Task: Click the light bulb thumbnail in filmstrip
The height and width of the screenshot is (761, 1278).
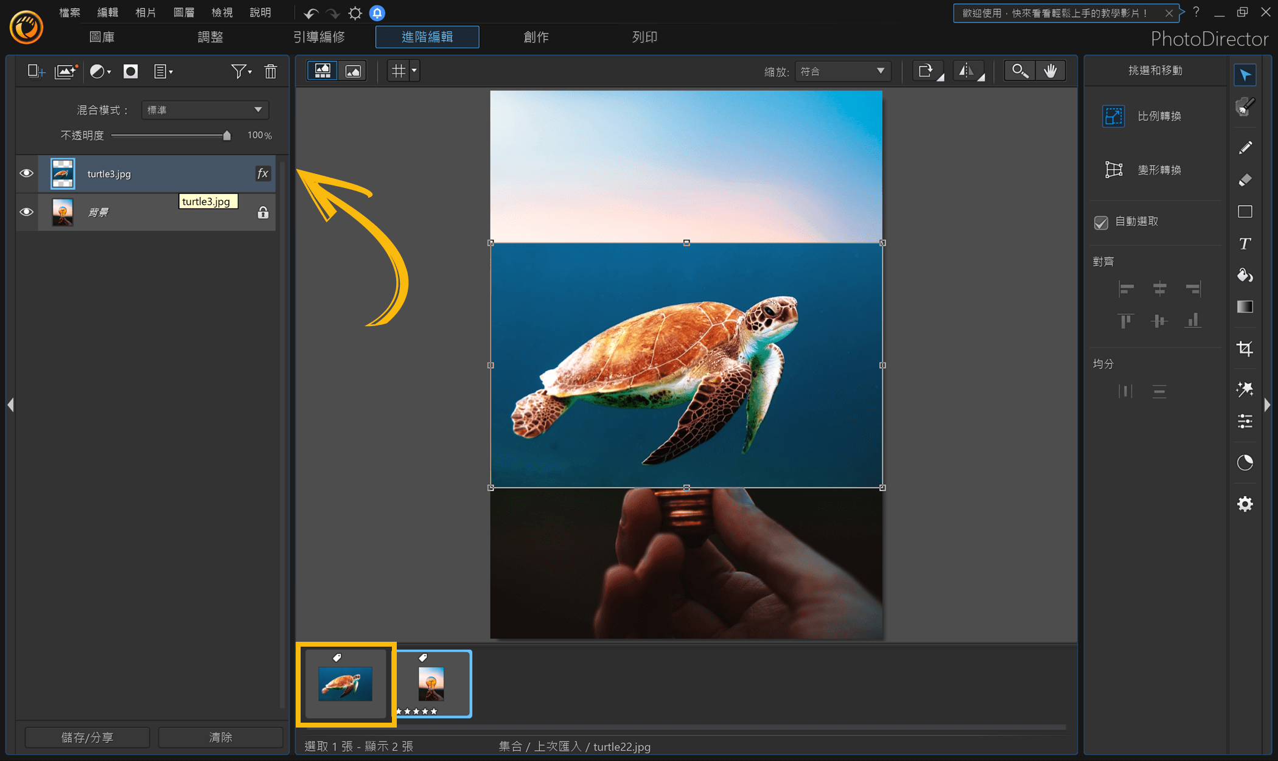Action: [431, 684]
